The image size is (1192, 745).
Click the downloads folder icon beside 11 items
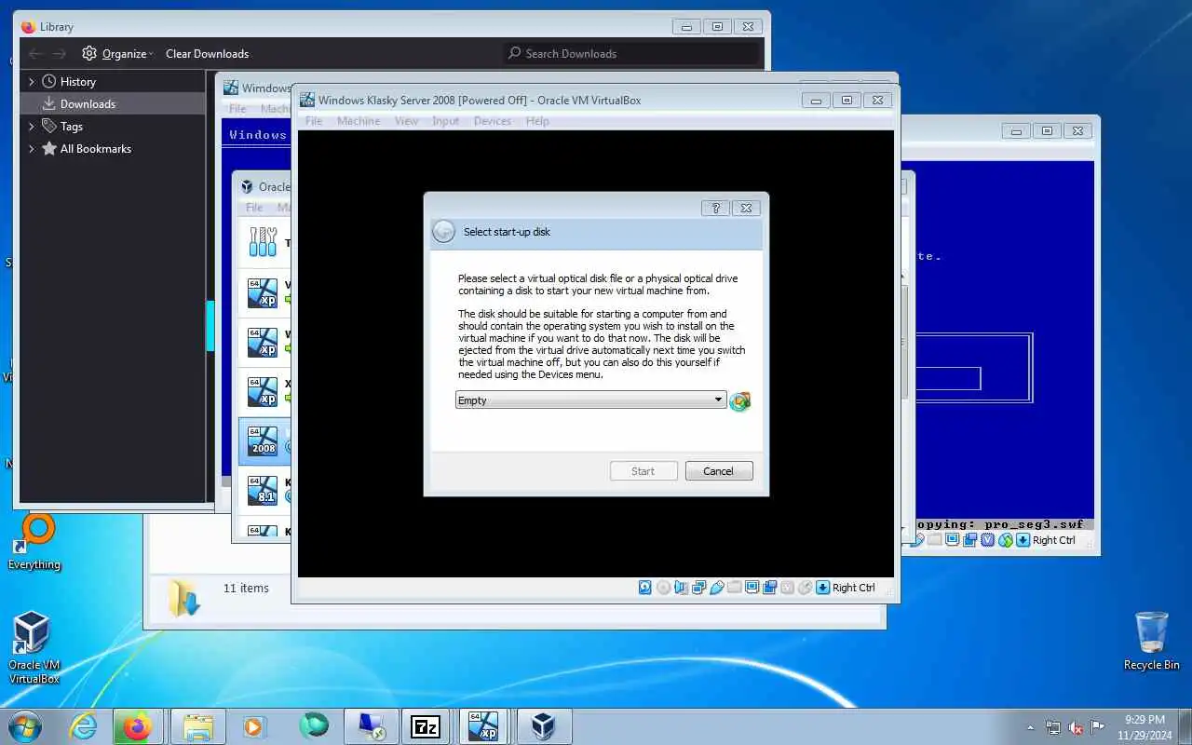click(x=183, y=597)
